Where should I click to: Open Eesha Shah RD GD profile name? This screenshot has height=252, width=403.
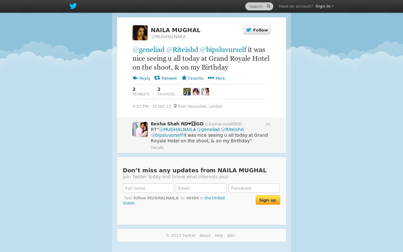[x=177, y=124]
